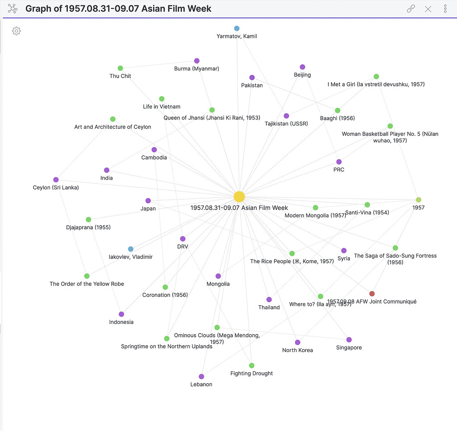The width and height of the screenshot is (457, 431).
Task: Open The Saga of Sado-Sung Fortress node
Action: click(395, 247)
